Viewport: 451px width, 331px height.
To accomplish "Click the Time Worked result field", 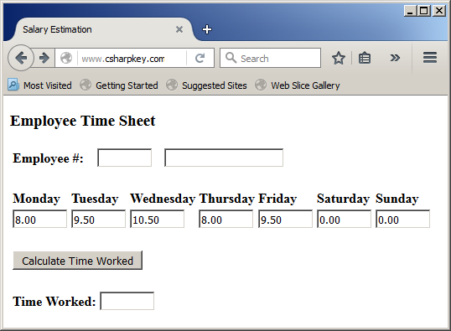I will pyautogui.click(x=127, y=301).
